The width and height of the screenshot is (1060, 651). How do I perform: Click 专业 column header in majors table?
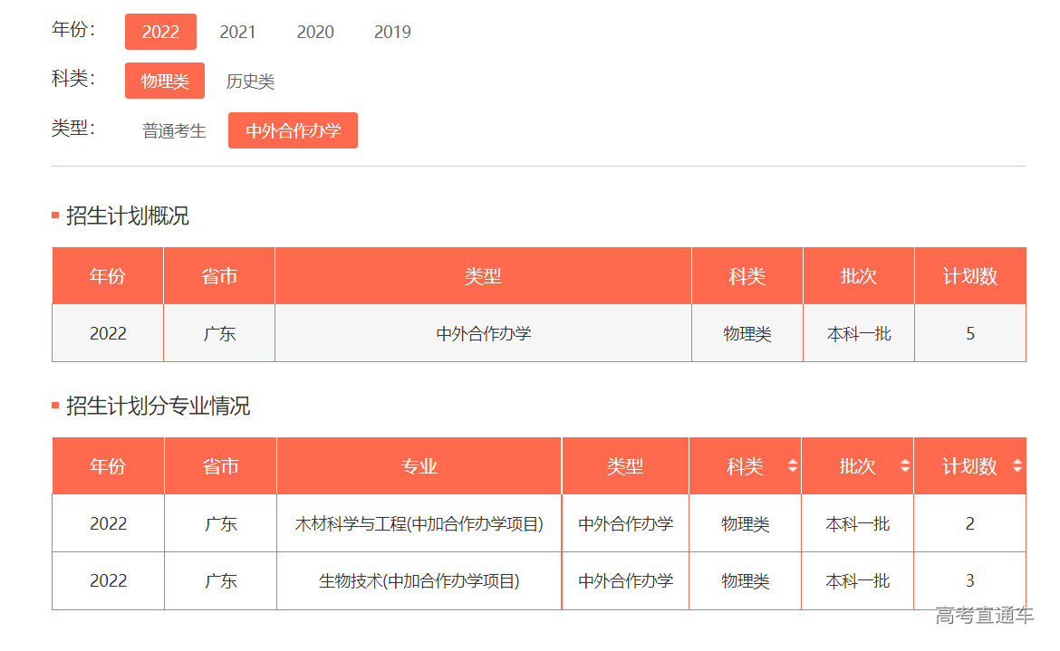click(x=419, y=466)
